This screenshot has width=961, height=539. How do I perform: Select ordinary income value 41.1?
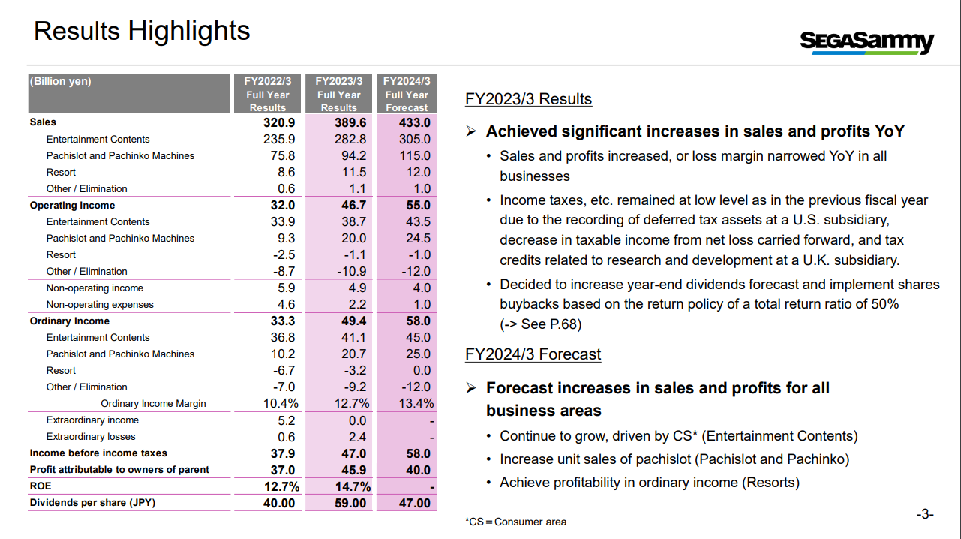coord(354,337)
